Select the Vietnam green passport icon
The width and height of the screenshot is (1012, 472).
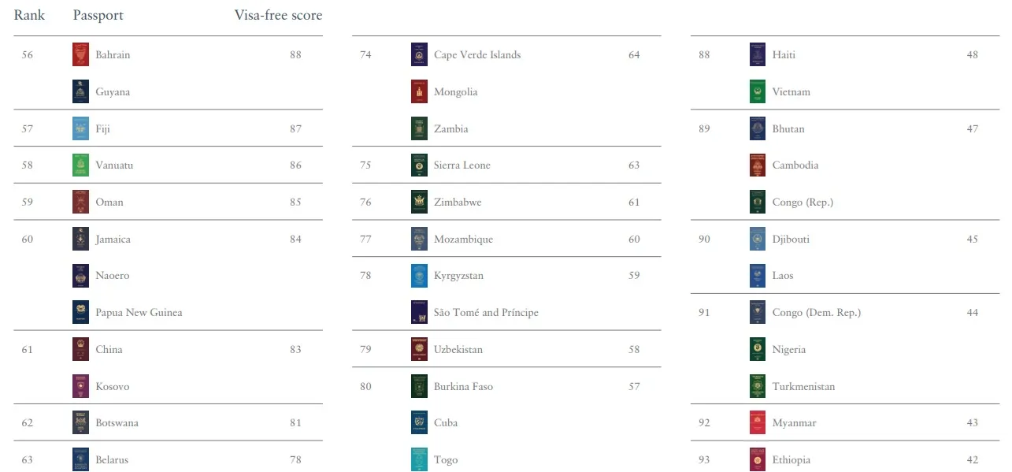758,92
